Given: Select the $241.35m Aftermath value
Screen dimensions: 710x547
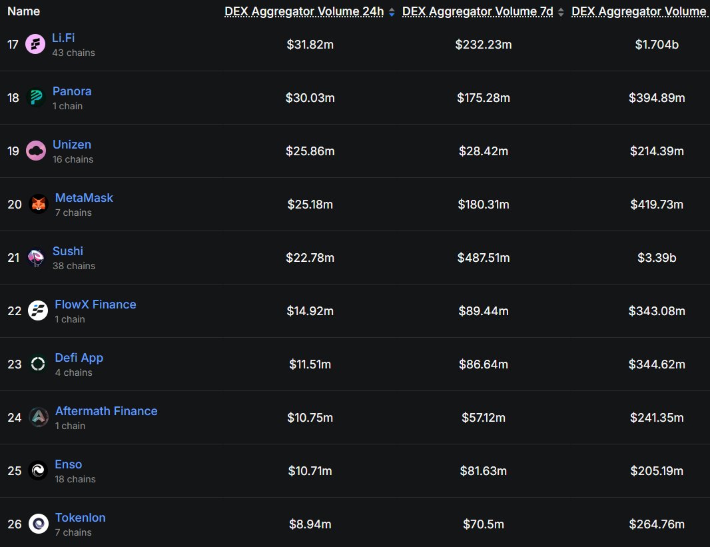Looking at the screenshot, I should [657, 417].
